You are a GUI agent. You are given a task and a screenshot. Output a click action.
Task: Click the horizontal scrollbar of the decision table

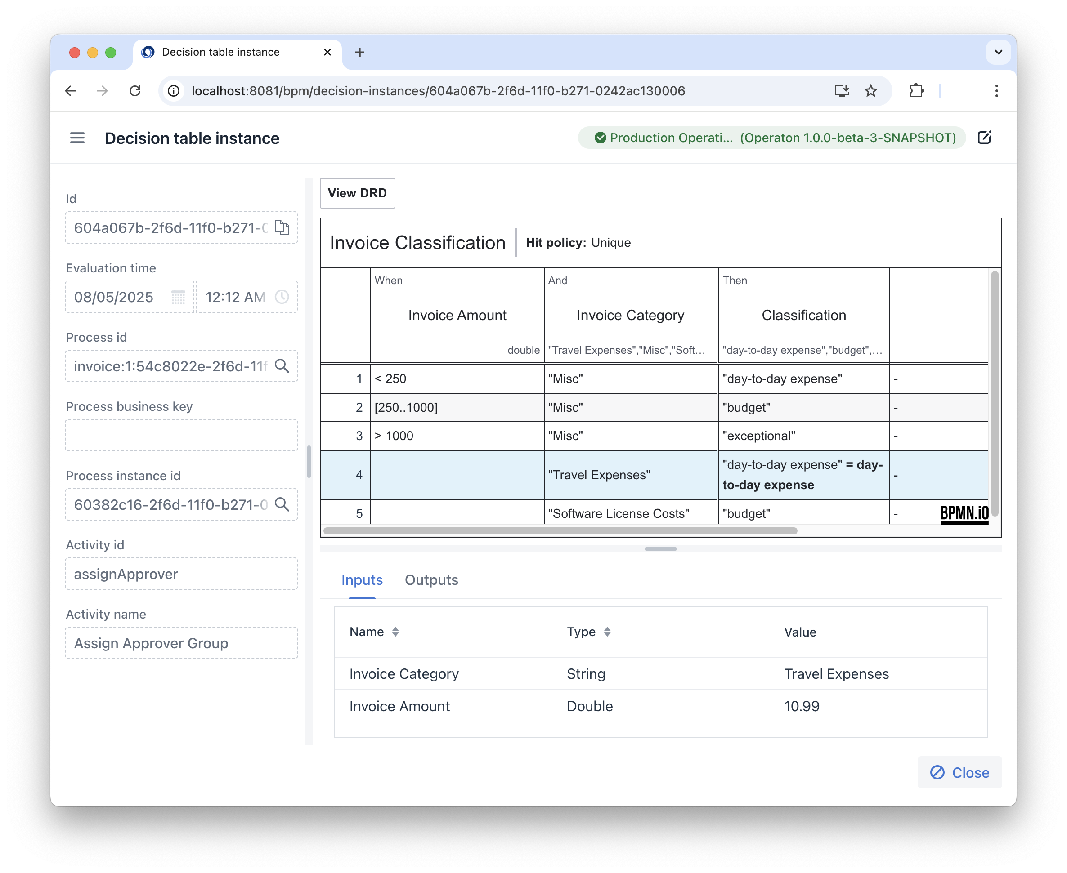click(x=560, y=530)
